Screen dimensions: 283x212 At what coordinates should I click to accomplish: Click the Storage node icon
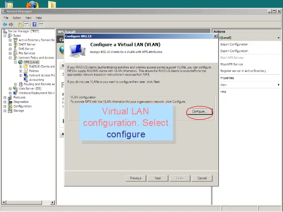coord(10,111)
